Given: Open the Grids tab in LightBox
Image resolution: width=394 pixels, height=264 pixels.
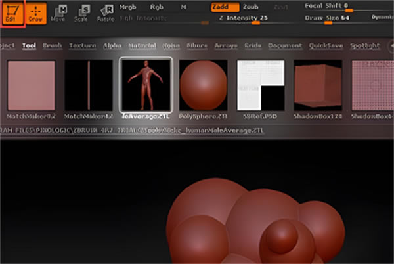Looking at the screenshot, I should (x=253, y=46).
